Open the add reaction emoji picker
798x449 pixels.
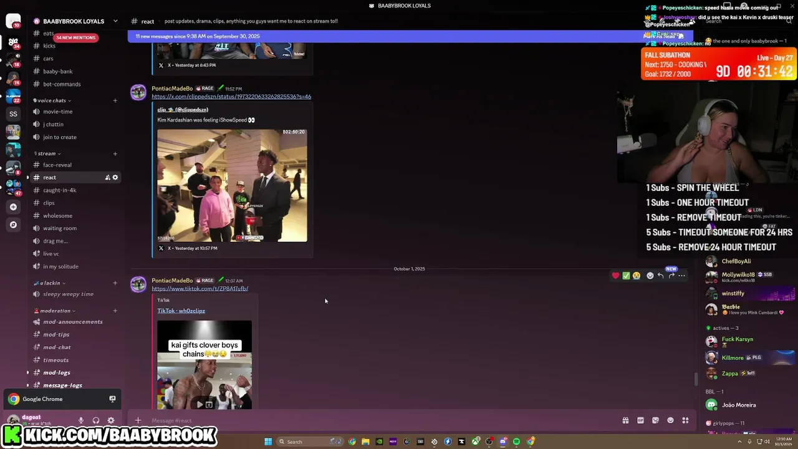pyautogui.click(x=650, y=276)
